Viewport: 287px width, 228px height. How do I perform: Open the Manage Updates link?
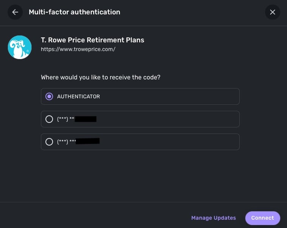point(214,218)
